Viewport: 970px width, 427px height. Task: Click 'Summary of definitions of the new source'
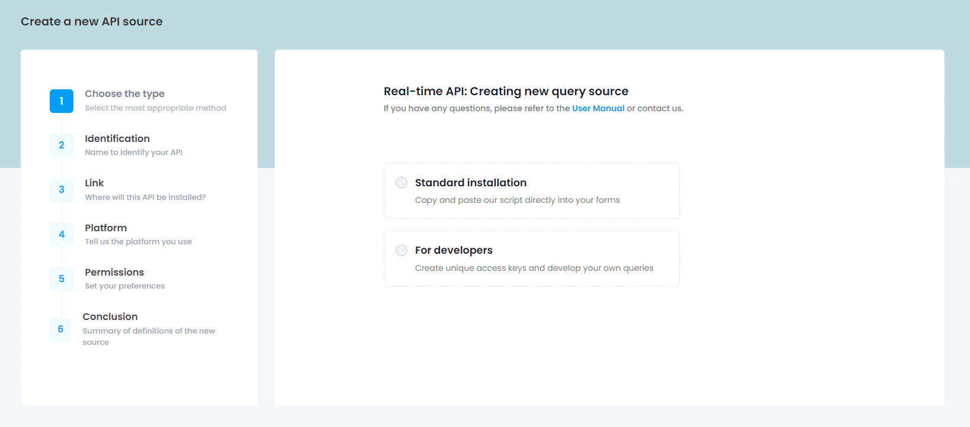[x=149, y=337]
